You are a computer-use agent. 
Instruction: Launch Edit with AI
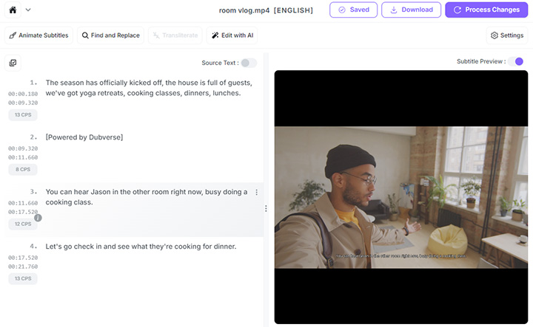[x=232, y=35]
